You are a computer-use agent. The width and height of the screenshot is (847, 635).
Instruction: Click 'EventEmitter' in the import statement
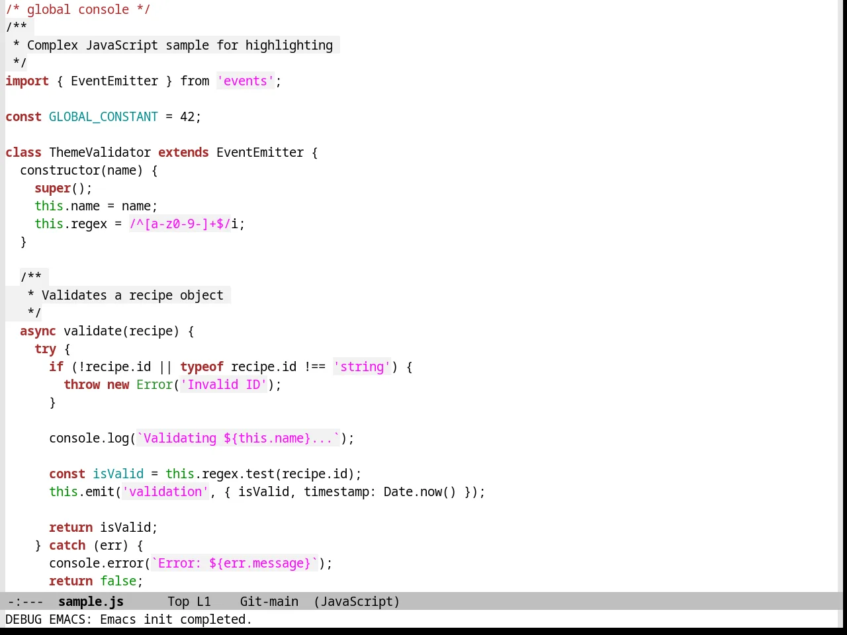(114, 81)
